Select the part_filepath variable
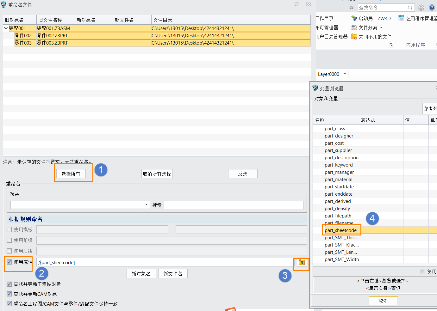Image resolution: width=437 pixels, height=311 pixels. (338, 216)
